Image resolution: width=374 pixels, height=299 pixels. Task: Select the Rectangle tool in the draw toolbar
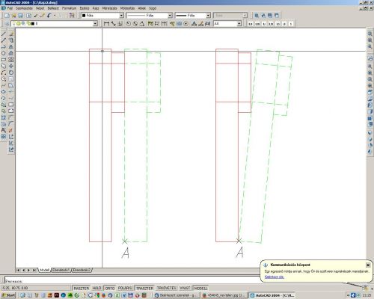point(4,60)
